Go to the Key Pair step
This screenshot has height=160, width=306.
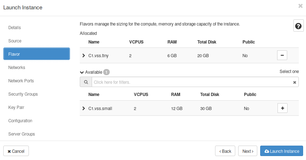tap(16, 108)
